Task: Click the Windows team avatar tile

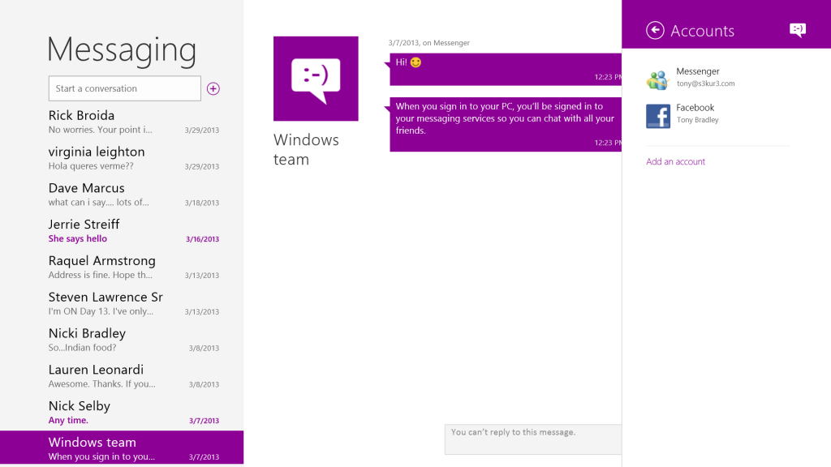Action: pos(316,79)
